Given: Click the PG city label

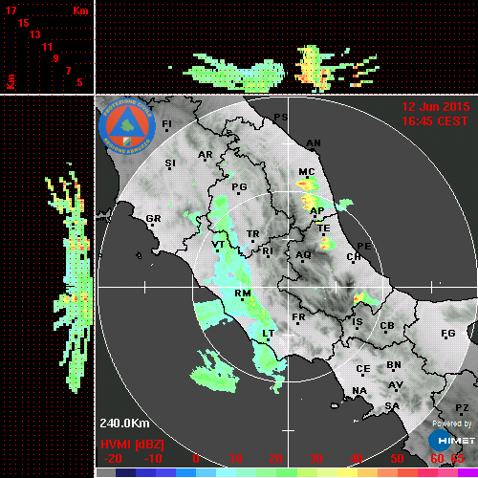Looking at the screenshot, I should click(239, 186).
